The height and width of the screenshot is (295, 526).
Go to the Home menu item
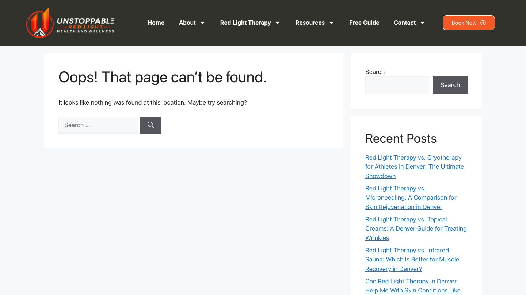point(156,23)
